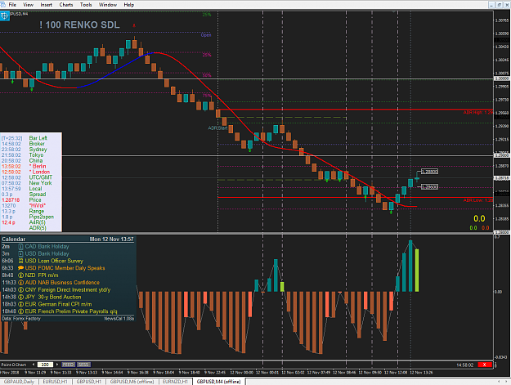
Task: Click the yellow 0.0 value on chart
Action: point(479,218)
